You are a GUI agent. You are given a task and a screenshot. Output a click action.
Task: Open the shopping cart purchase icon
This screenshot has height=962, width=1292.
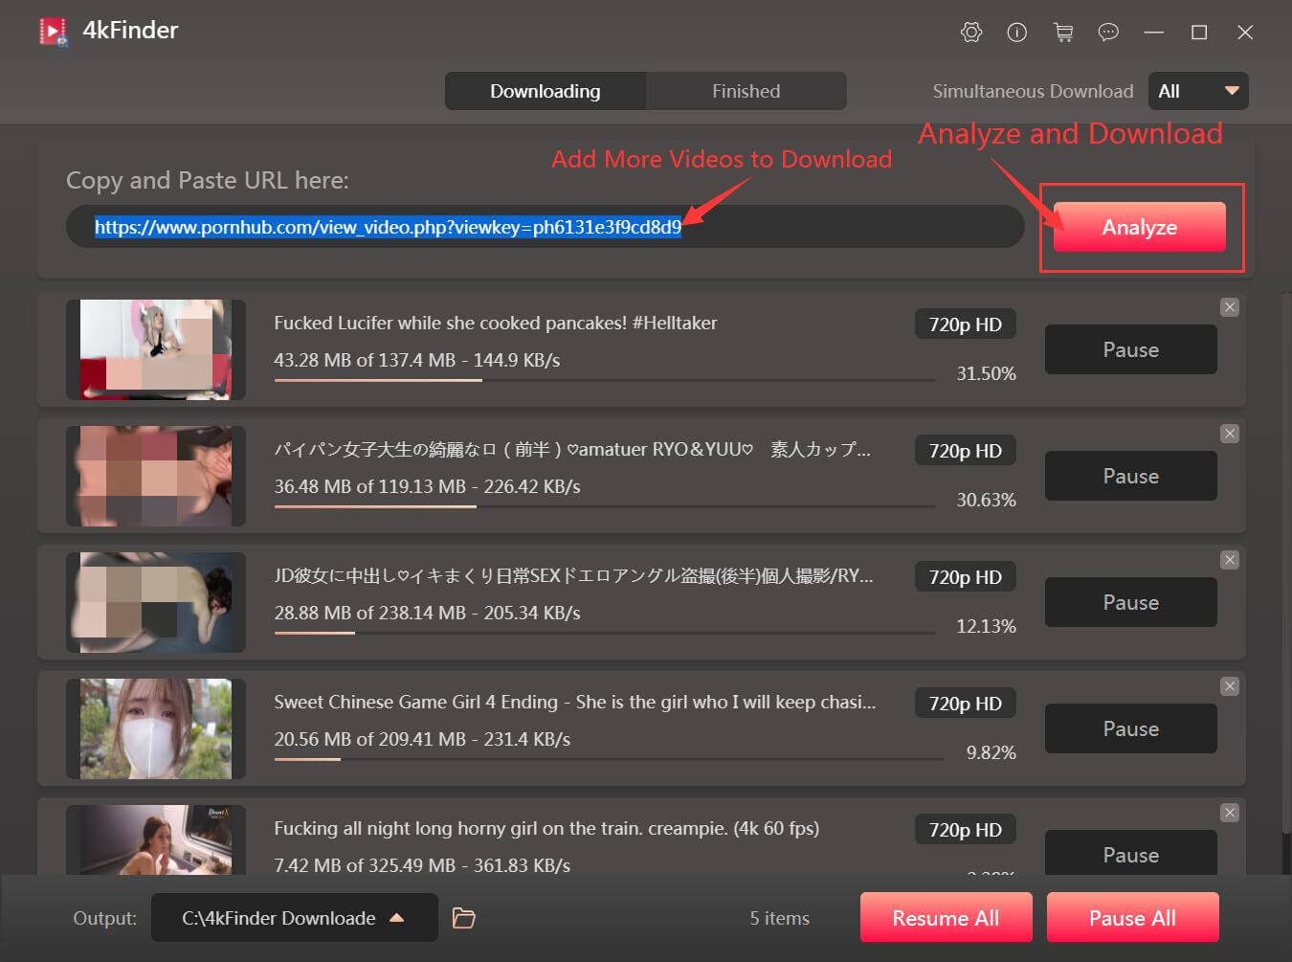coord(1063,33)
